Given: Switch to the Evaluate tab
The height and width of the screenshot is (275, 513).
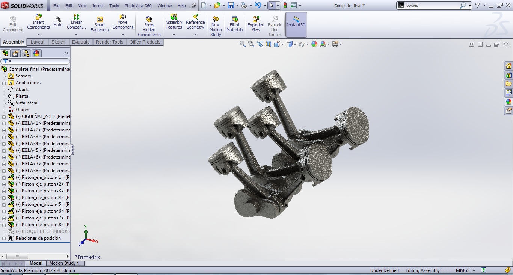Looking at the screenshot, I should click(x=81, y=42).
